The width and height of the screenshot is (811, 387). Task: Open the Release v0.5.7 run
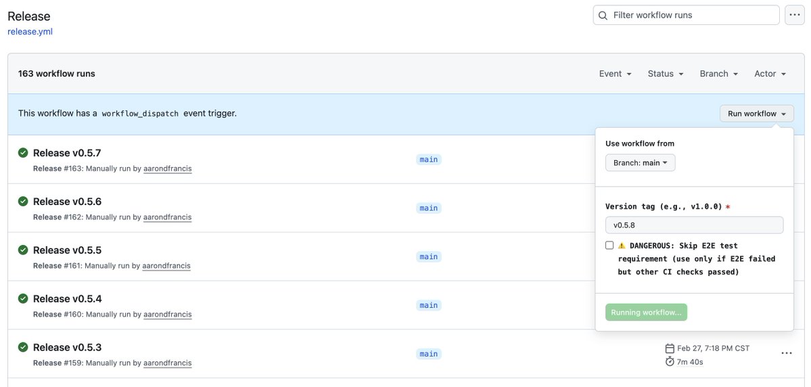pos(67,153)
